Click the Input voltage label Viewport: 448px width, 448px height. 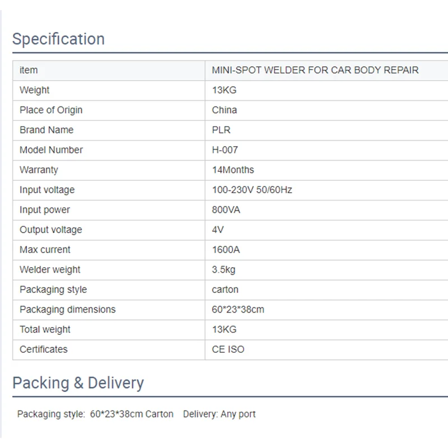pyautogui.click(x=47, y=190)
